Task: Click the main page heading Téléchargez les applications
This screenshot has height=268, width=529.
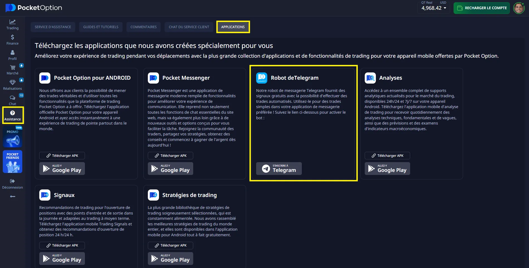Action: (x=154, y=46)
